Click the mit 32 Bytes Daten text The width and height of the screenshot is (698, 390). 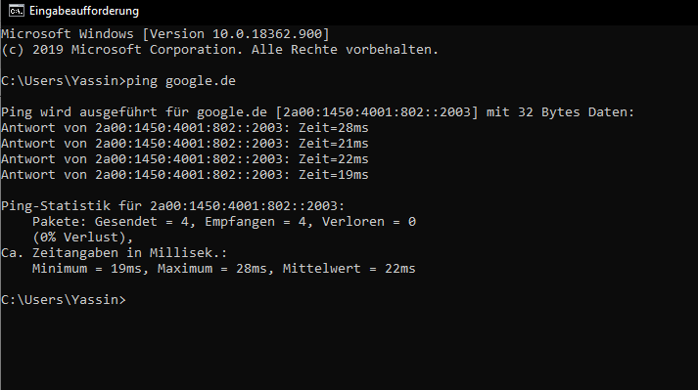560,112
